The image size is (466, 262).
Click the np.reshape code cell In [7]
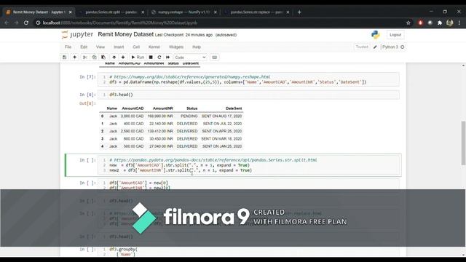click(x=248, y=79)
